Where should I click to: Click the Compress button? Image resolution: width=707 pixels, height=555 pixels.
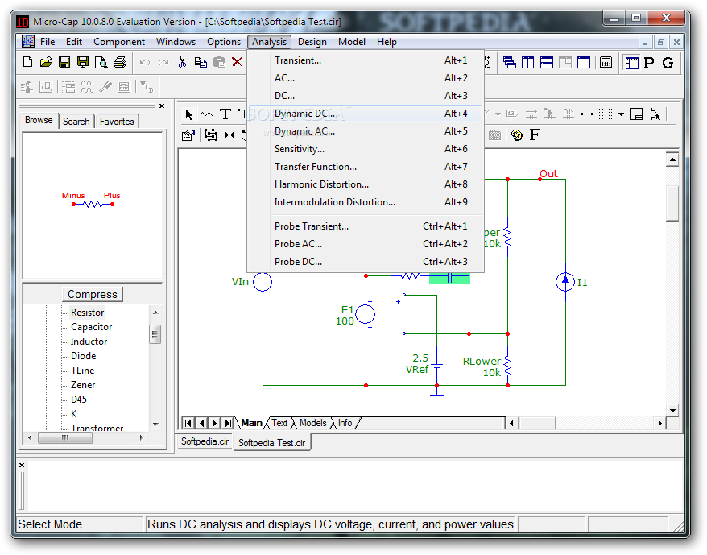(x=93, y=294)
